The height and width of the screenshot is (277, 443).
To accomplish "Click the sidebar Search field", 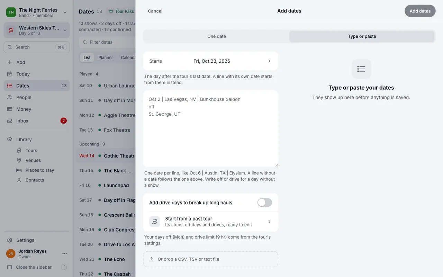I will click(x=37, y=47).
